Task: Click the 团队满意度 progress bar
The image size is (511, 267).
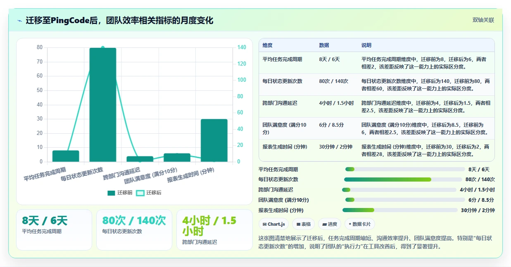Action: pos(405,200)
